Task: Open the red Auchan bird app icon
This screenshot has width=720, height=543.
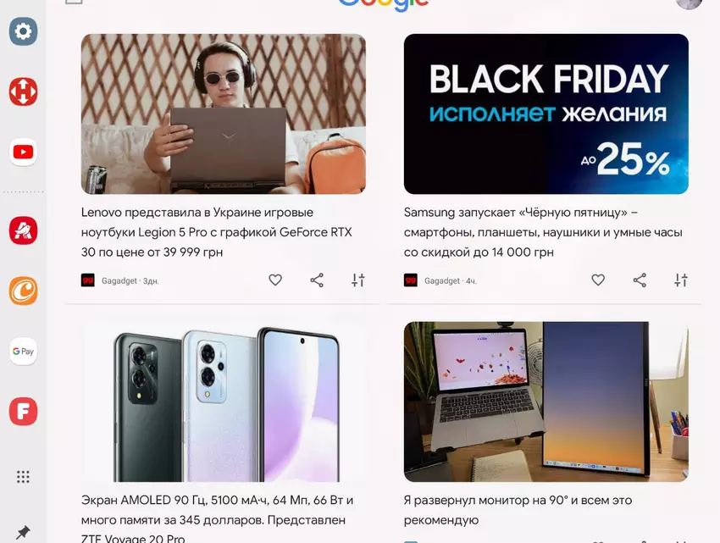Action: pos(23,230)
